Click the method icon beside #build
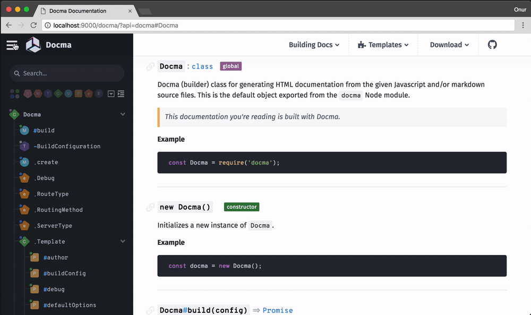This screenshot has width=531, height=315. pos(24,130)
